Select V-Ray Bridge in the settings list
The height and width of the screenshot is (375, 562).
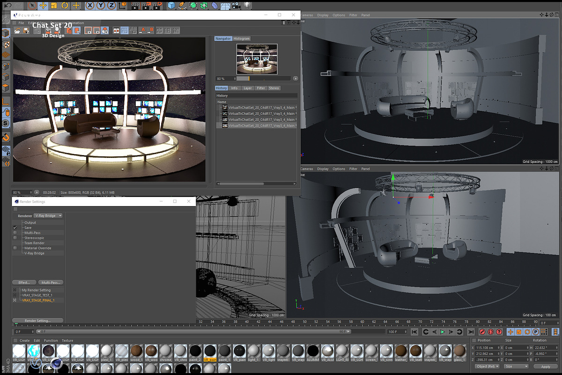(34, 253)
